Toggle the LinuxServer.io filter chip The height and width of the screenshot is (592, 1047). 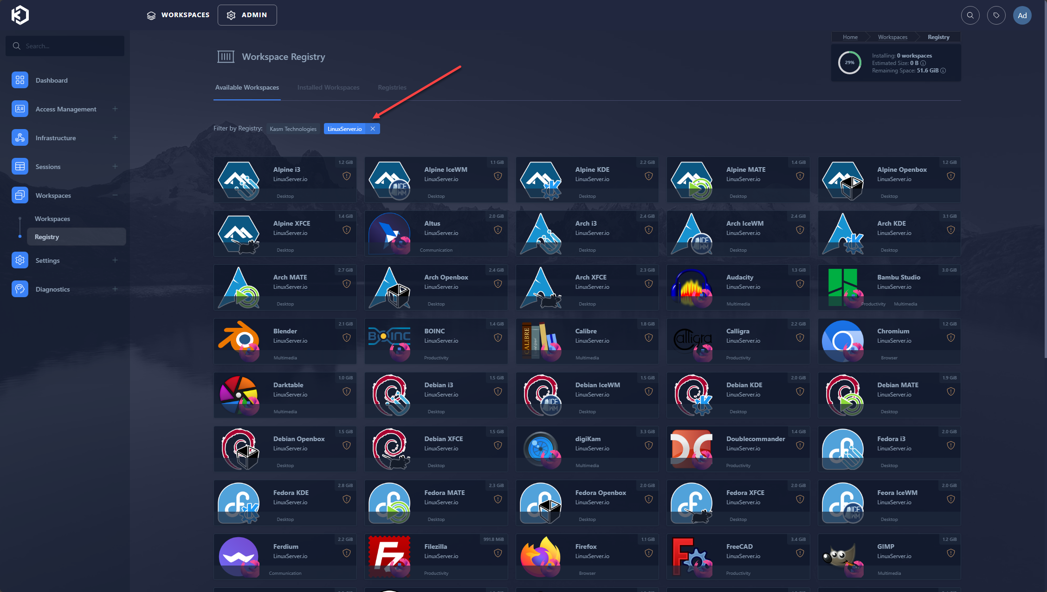[x=344, y=129]
